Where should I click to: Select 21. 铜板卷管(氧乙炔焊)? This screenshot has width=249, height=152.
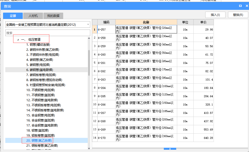pos(42,146)
